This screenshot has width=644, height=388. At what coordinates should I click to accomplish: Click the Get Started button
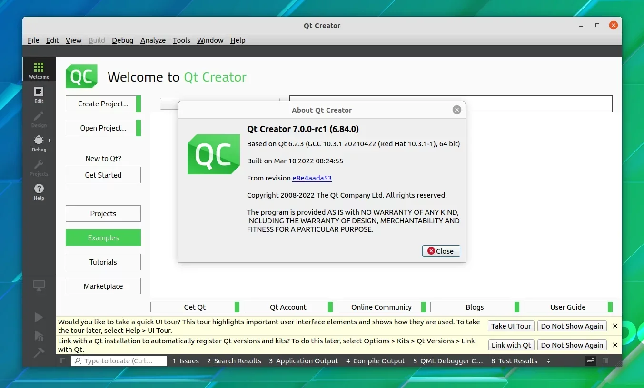click(x=103, y=175)
